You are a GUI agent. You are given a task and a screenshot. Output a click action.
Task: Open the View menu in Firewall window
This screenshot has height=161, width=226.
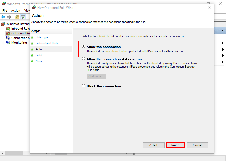point(27,11)
